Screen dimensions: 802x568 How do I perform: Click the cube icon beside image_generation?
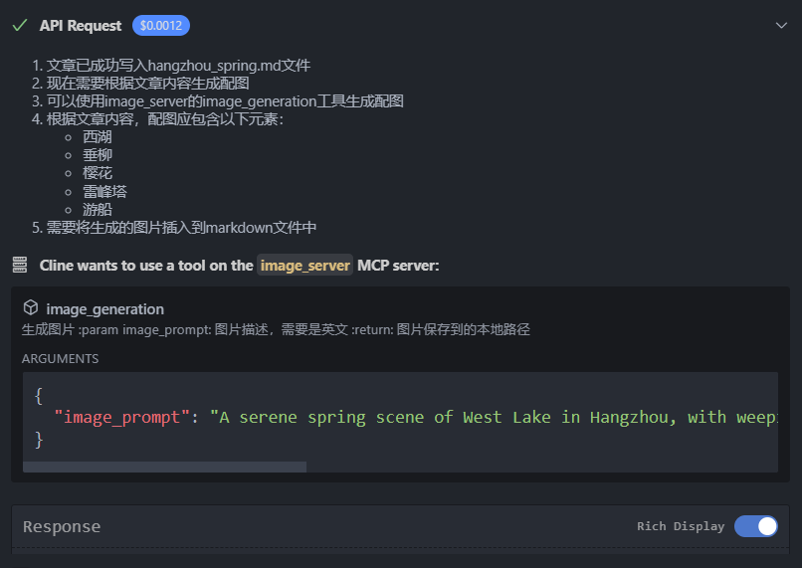pos(31,308)
